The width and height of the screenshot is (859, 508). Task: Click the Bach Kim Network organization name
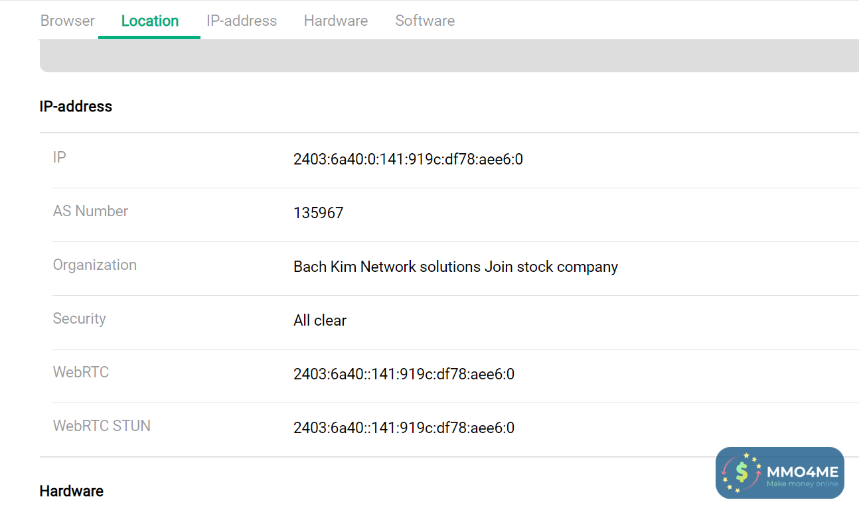(x=455, y=267)
